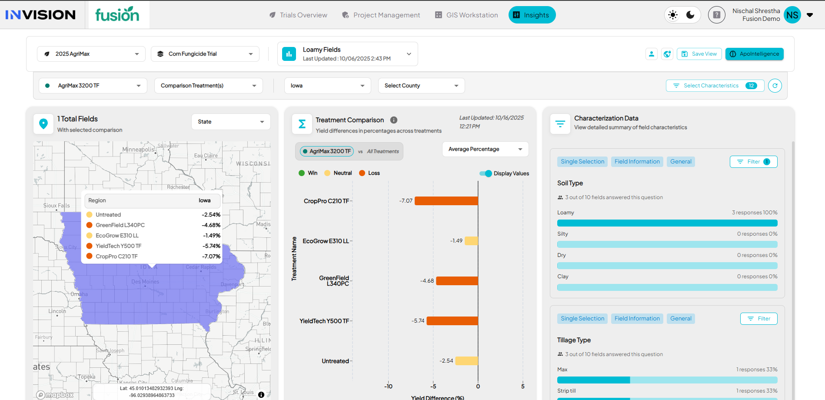
Task: Click the Mapbox logo on map
Action: pyautogui.click(x=55, y=395)
